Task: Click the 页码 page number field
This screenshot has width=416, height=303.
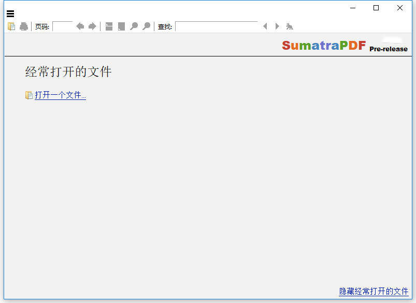Action: click(x=62, y=26)
